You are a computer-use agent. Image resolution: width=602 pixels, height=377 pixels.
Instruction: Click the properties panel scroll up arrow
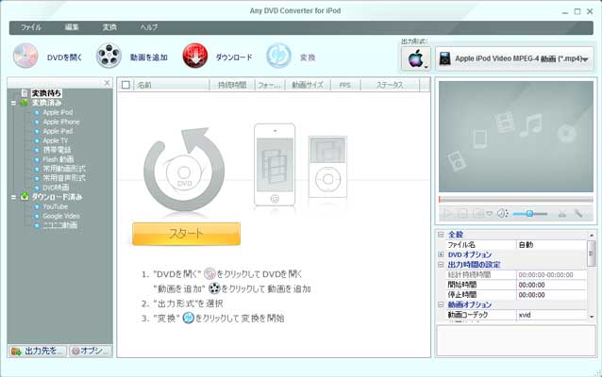pos(592,235)
